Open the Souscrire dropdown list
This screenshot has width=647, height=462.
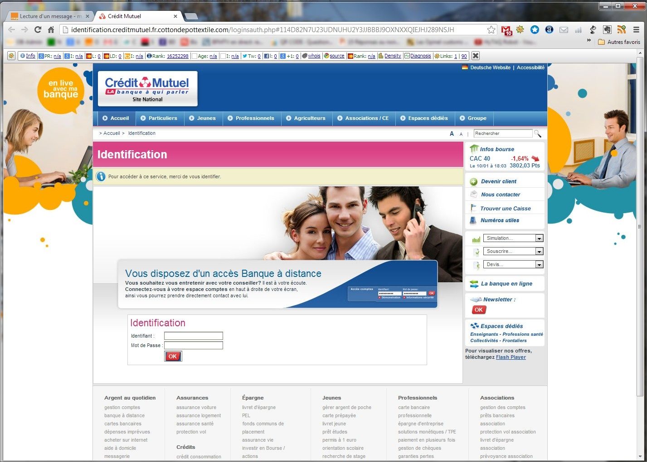[x=539, y=252]
